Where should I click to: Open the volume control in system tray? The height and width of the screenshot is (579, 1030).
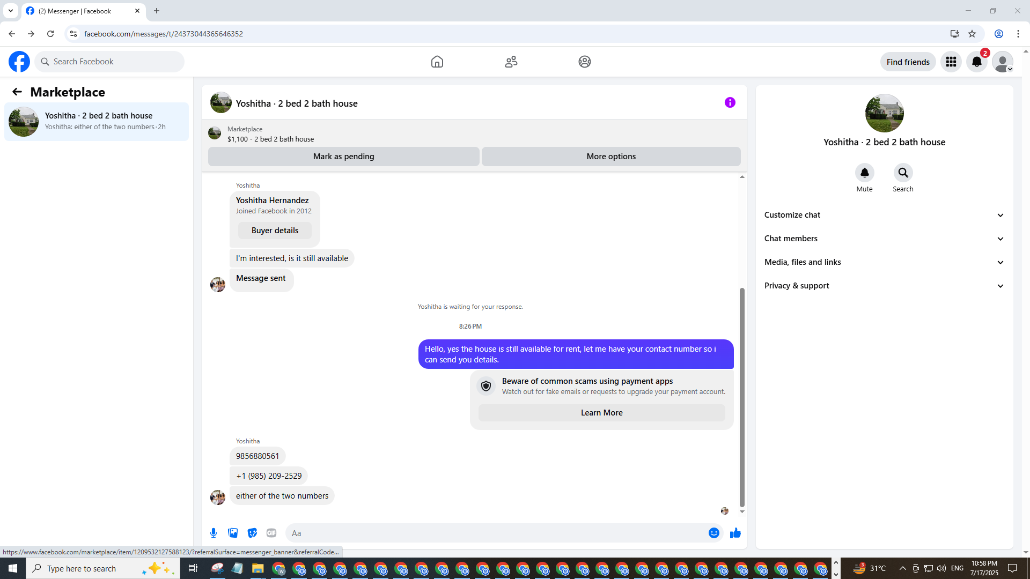coord(941,568)
